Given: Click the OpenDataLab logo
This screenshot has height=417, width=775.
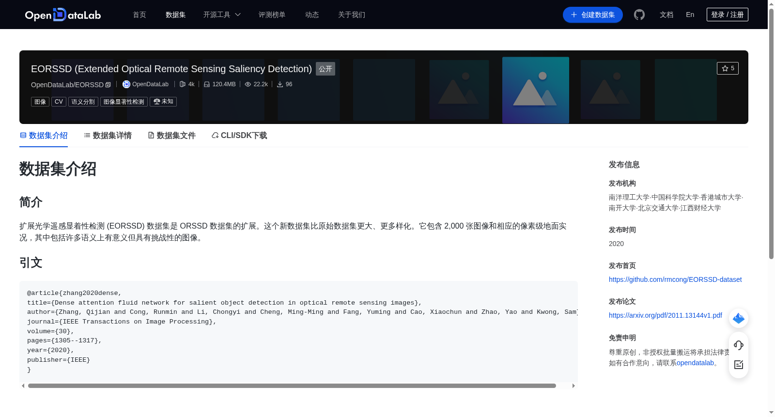Looking at the screenshot, I should coord(63,15).
